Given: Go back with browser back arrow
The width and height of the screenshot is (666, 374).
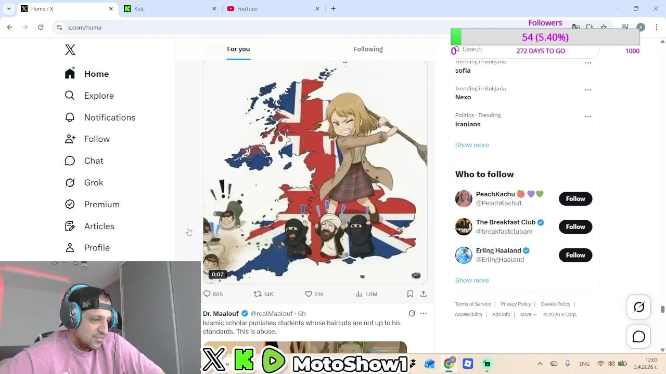Looking at the screenshot, I should (9, 27).
